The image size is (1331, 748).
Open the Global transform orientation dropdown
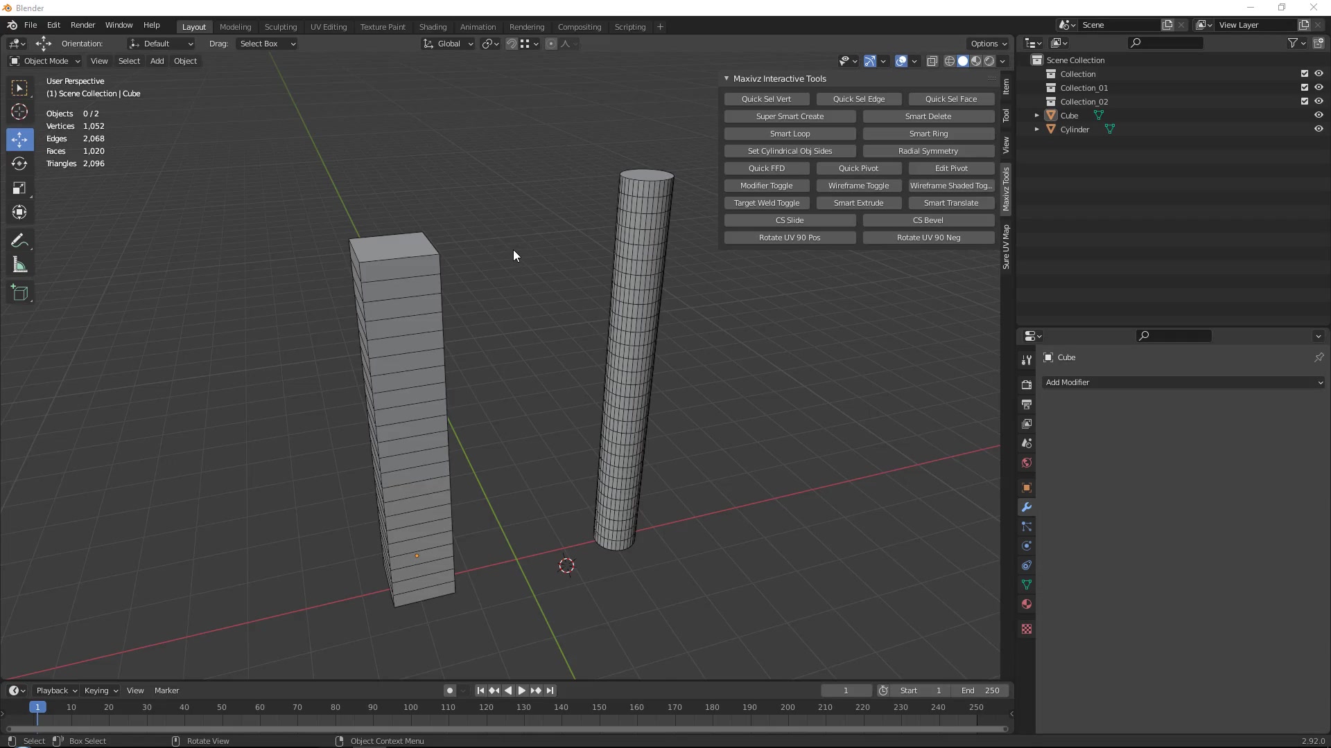(x=448, y=44)
